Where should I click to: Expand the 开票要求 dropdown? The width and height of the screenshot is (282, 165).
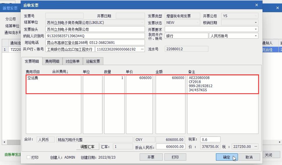[256, 29]
